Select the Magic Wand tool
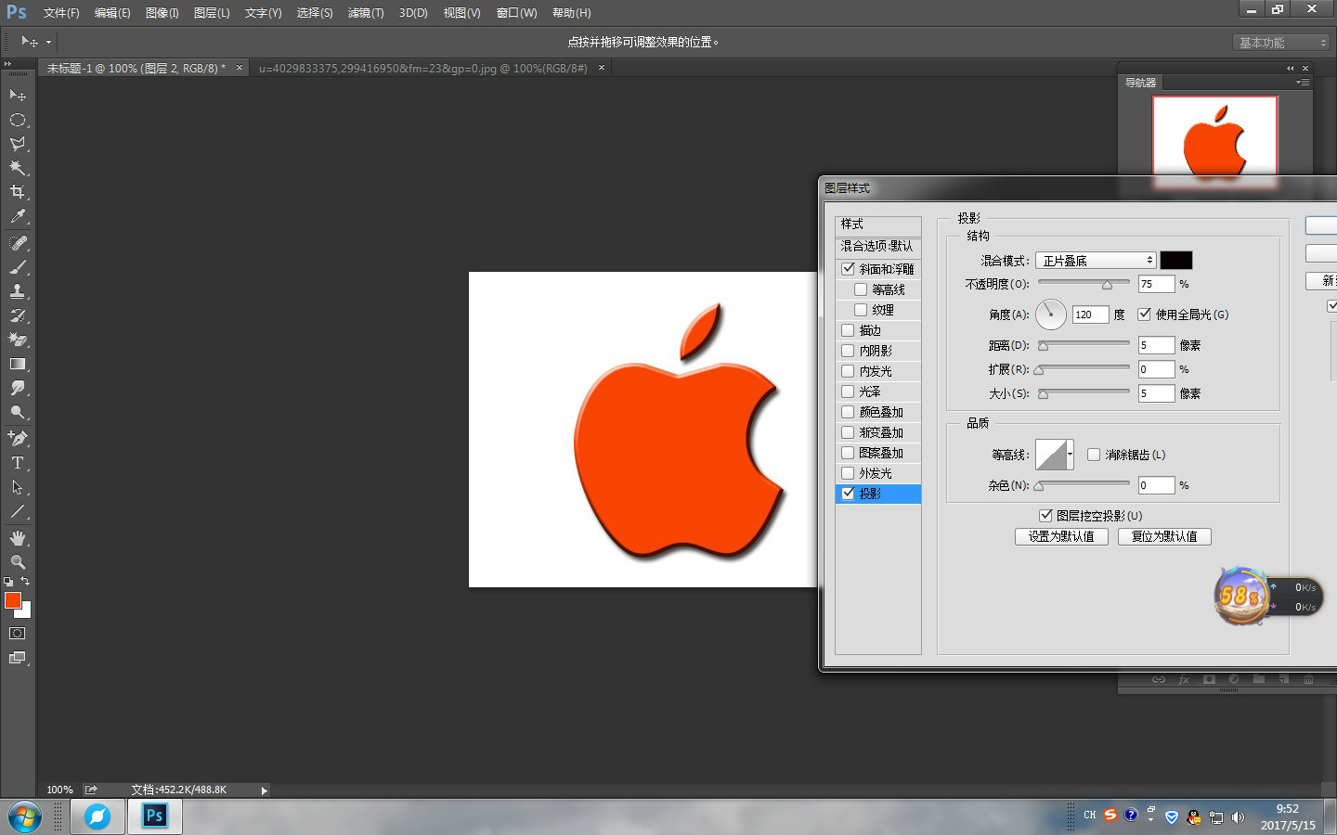 tap(18, 168)
